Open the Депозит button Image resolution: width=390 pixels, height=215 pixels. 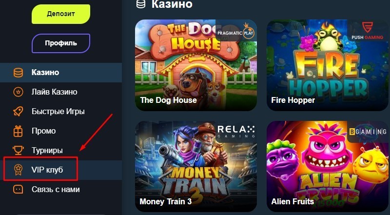pyautogui.click(x=61, y=14)
